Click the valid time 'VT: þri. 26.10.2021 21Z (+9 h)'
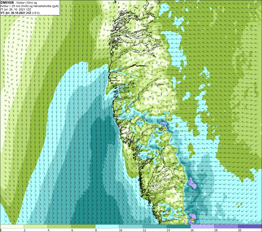The width and height of the screenshot is (262, 232). click(x=20, y=13)
